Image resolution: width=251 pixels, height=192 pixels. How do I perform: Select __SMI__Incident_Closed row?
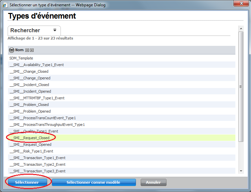122,85
